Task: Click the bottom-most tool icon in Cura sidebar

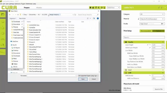Action: pyautogui.click(x=3, y=52)
